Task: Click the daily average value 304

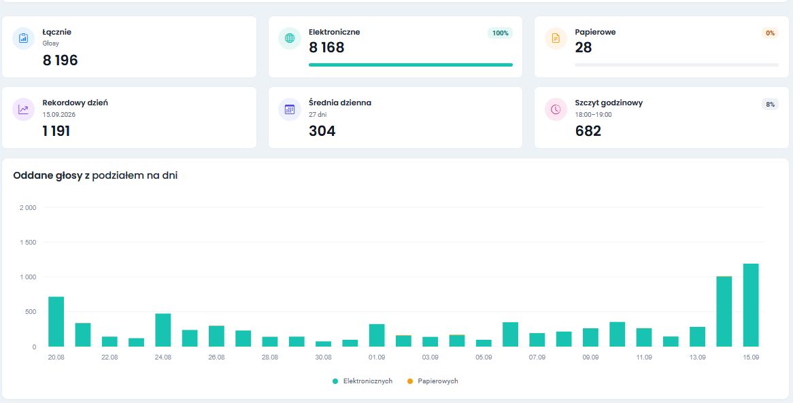Action: 322,131
